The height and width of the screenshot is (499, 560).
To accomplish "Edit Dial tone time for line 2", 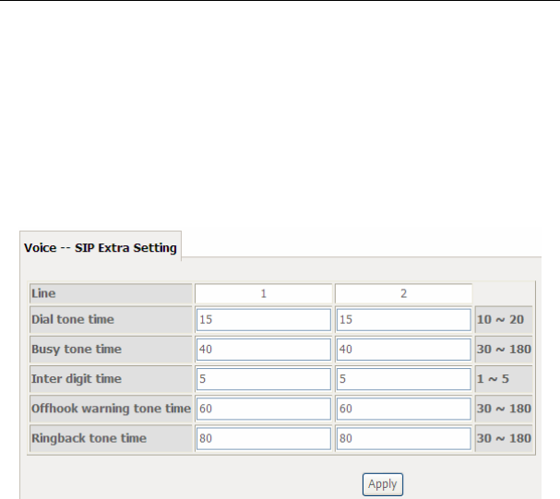I will pos(403,319).
